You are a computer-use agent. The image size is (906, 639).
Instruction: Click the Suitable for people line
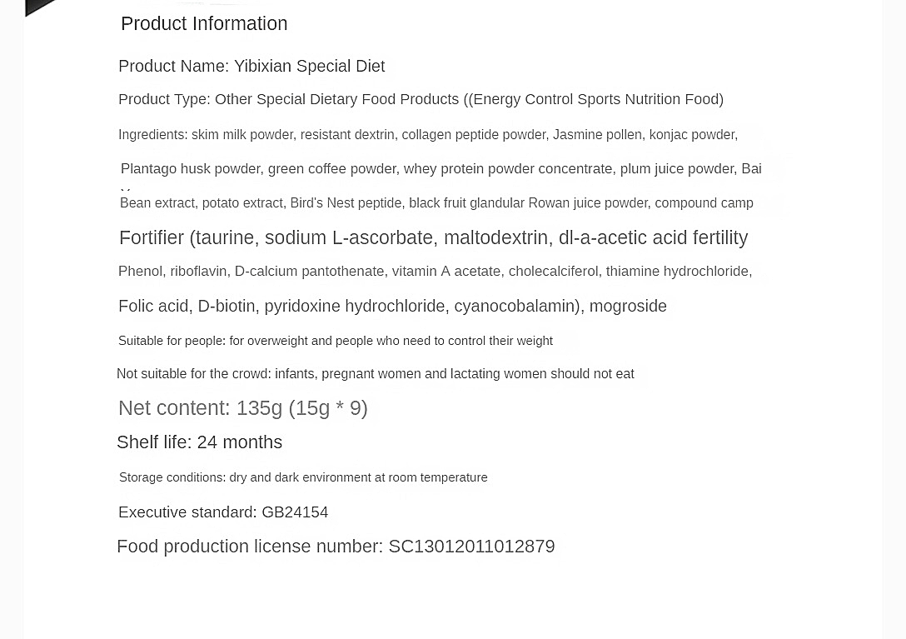pos(336,341)
